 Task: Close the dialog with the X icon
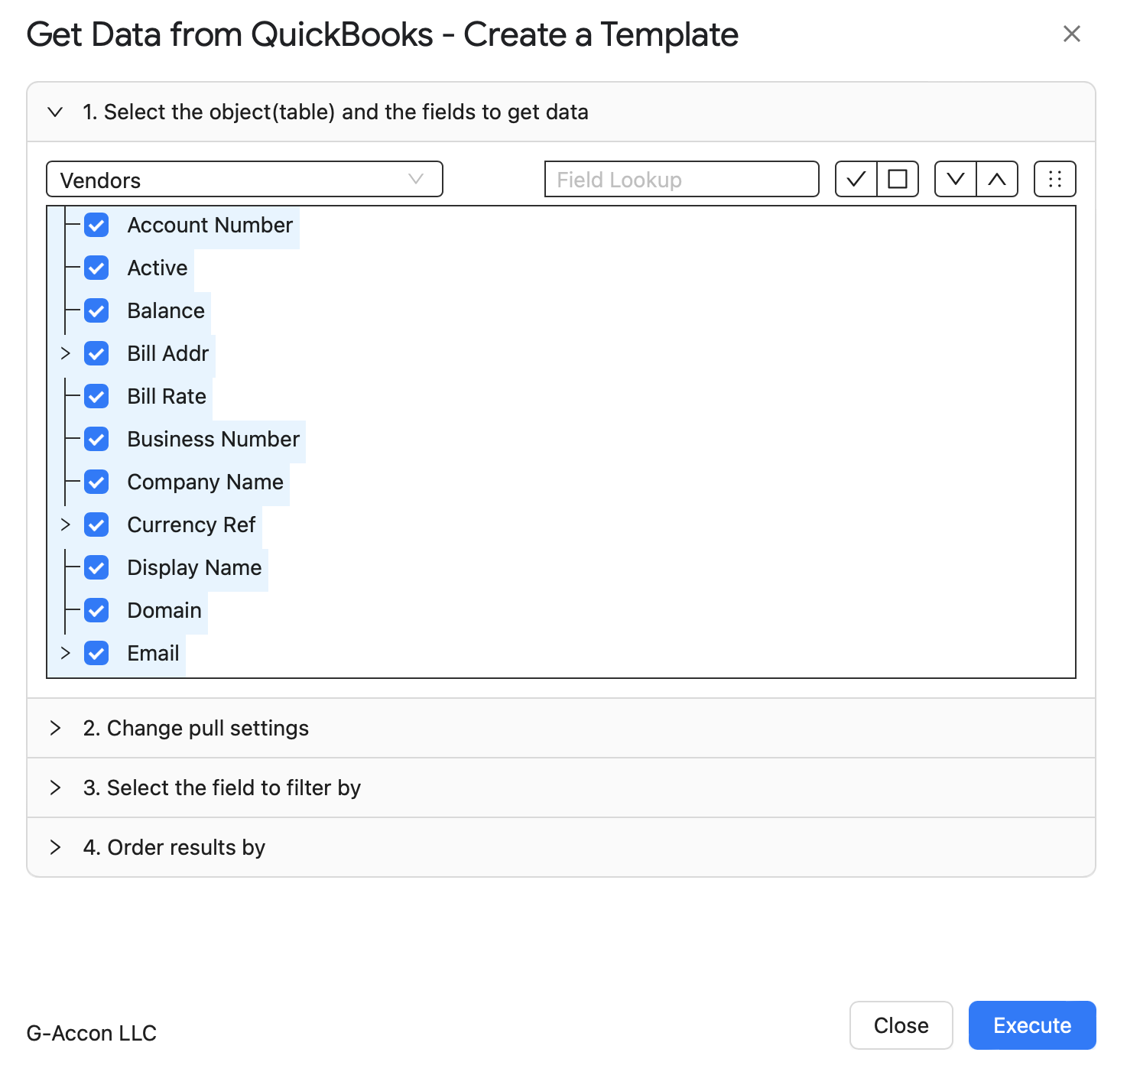point(1072,34)
